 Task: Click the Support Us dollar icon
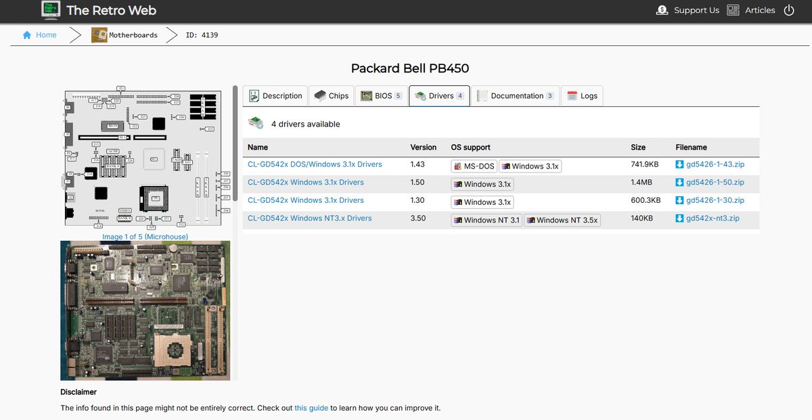tap(662, 10)
